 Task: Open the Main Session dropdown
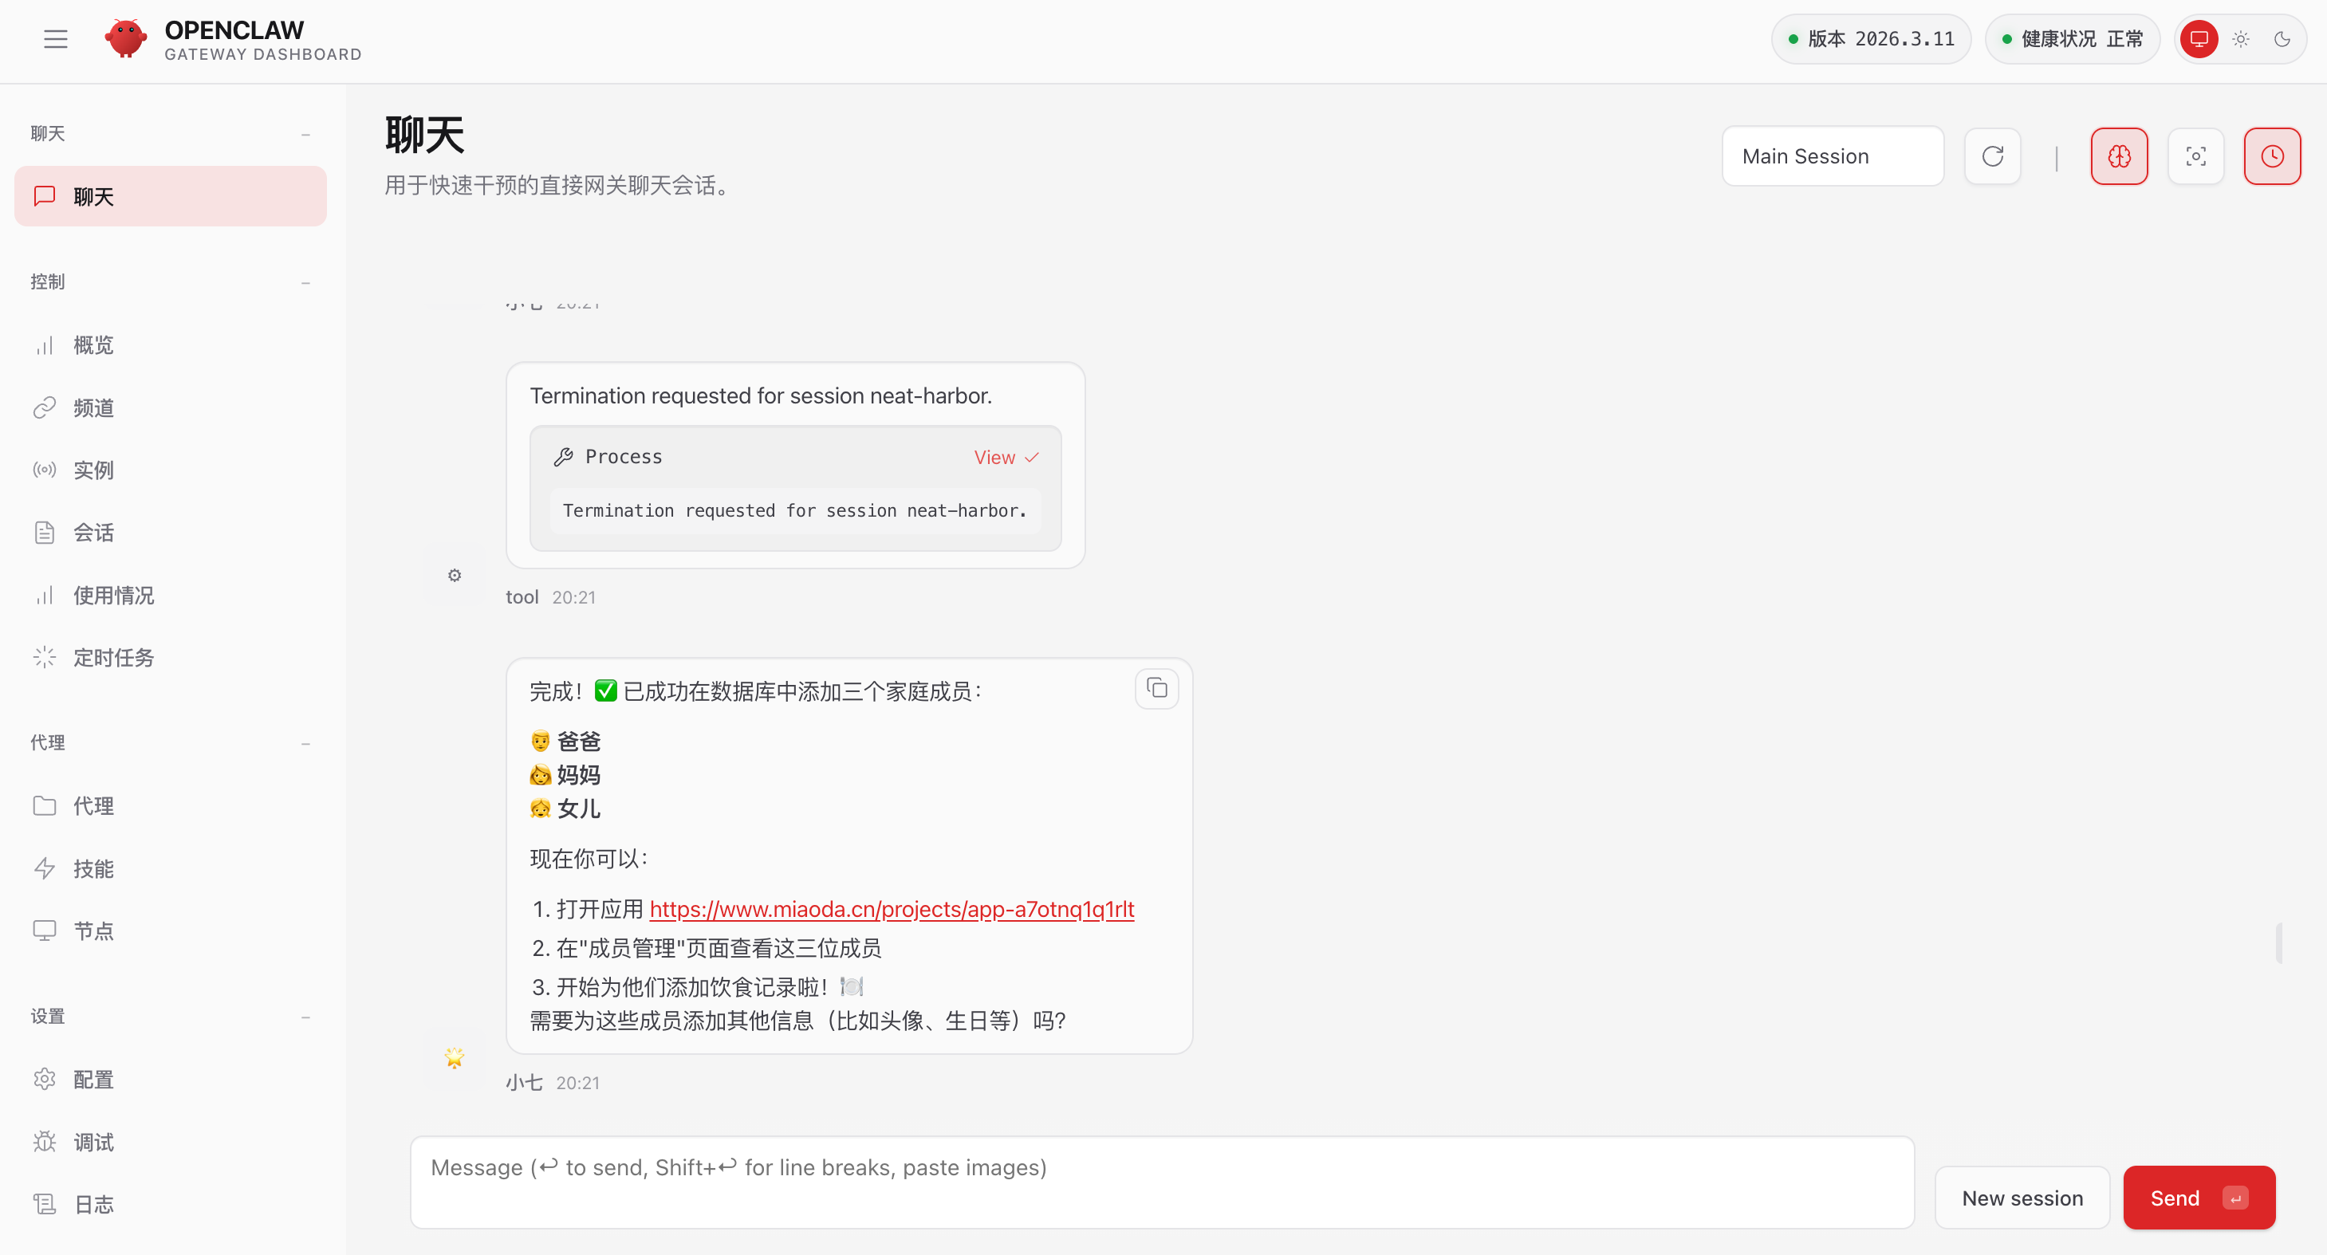click(x=1832, y=156)
